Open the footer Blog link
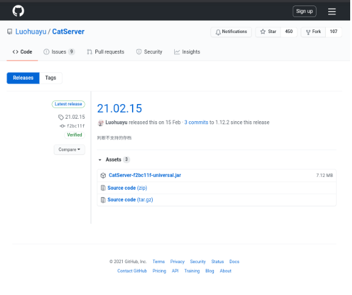This screenshot has width=352, height=295. click(x=210, y=271)
